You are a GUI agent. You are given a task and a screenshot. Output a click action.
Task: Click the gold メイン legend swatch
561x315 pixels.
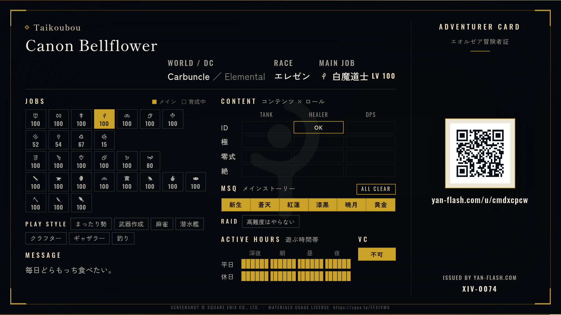154,102
